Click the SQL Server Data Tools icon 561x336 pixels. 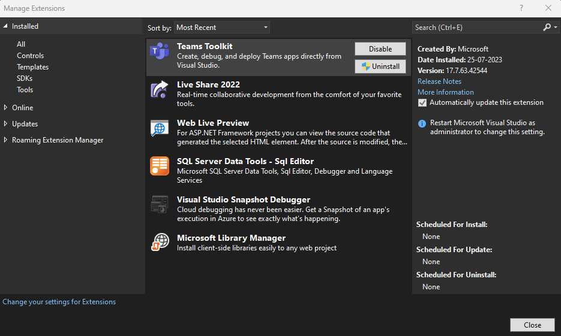coord(160,166)
